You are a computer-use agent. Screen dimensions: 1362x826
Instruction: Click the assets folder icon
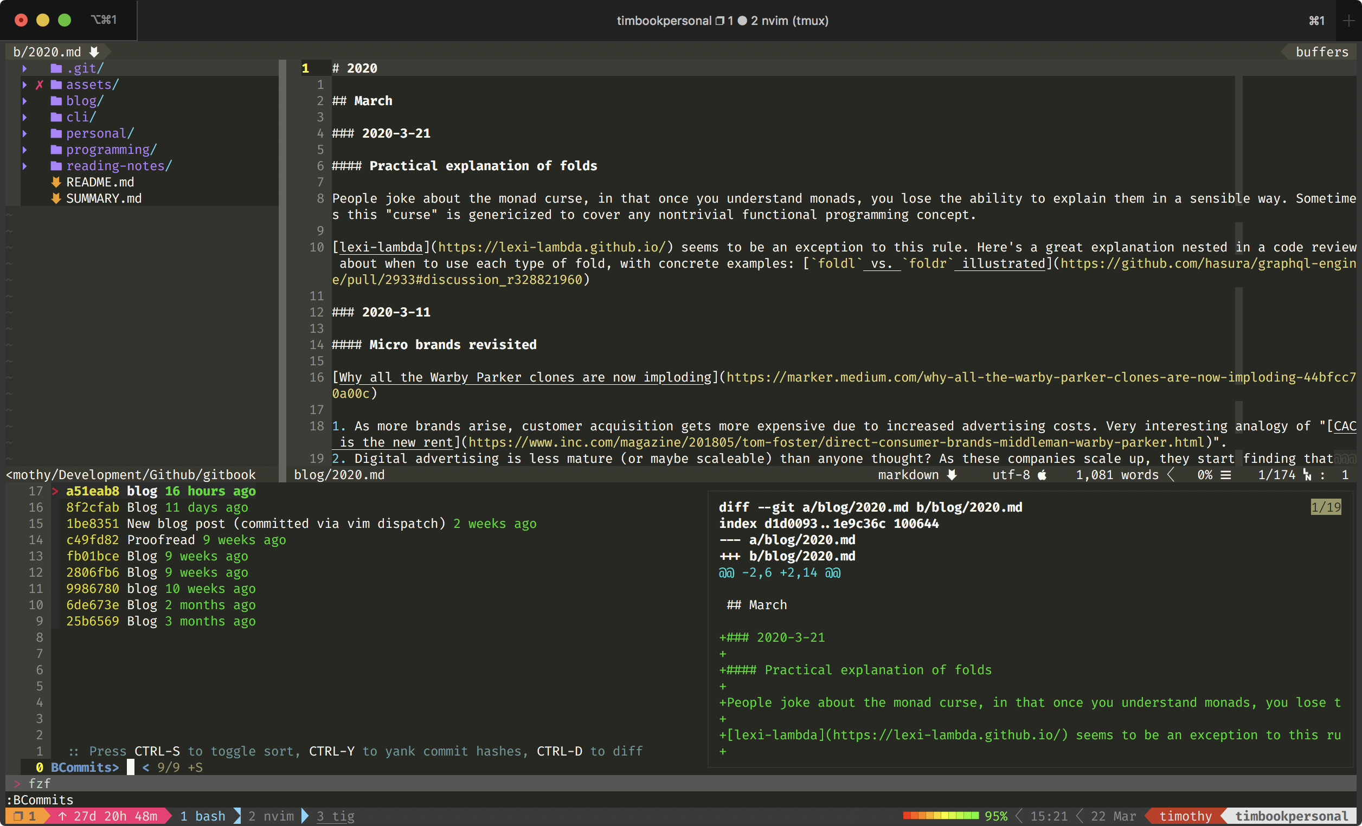pyautogui.click(x=56, y=85)
